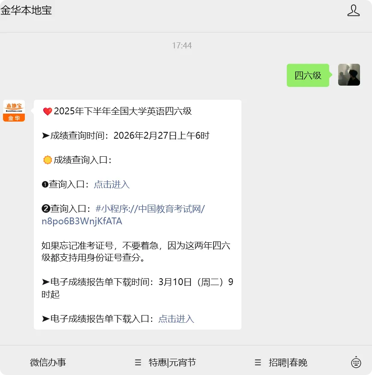The image size is (372, 375).
Task: Follow the first 查询入口 点击进入 link
Action: (111, 185)
